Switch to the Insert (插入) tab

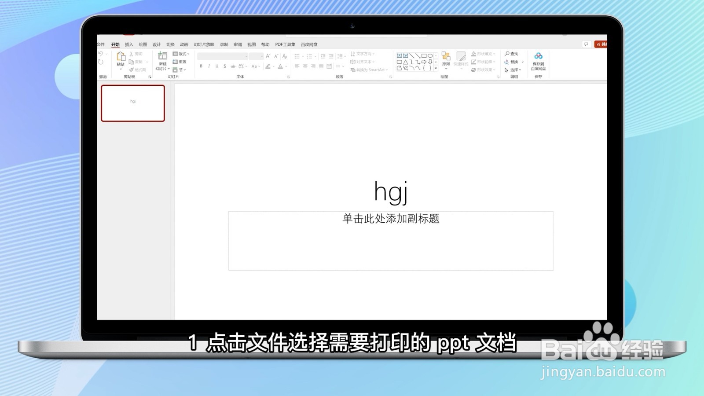pyautogui.click(x=129, y=44)
